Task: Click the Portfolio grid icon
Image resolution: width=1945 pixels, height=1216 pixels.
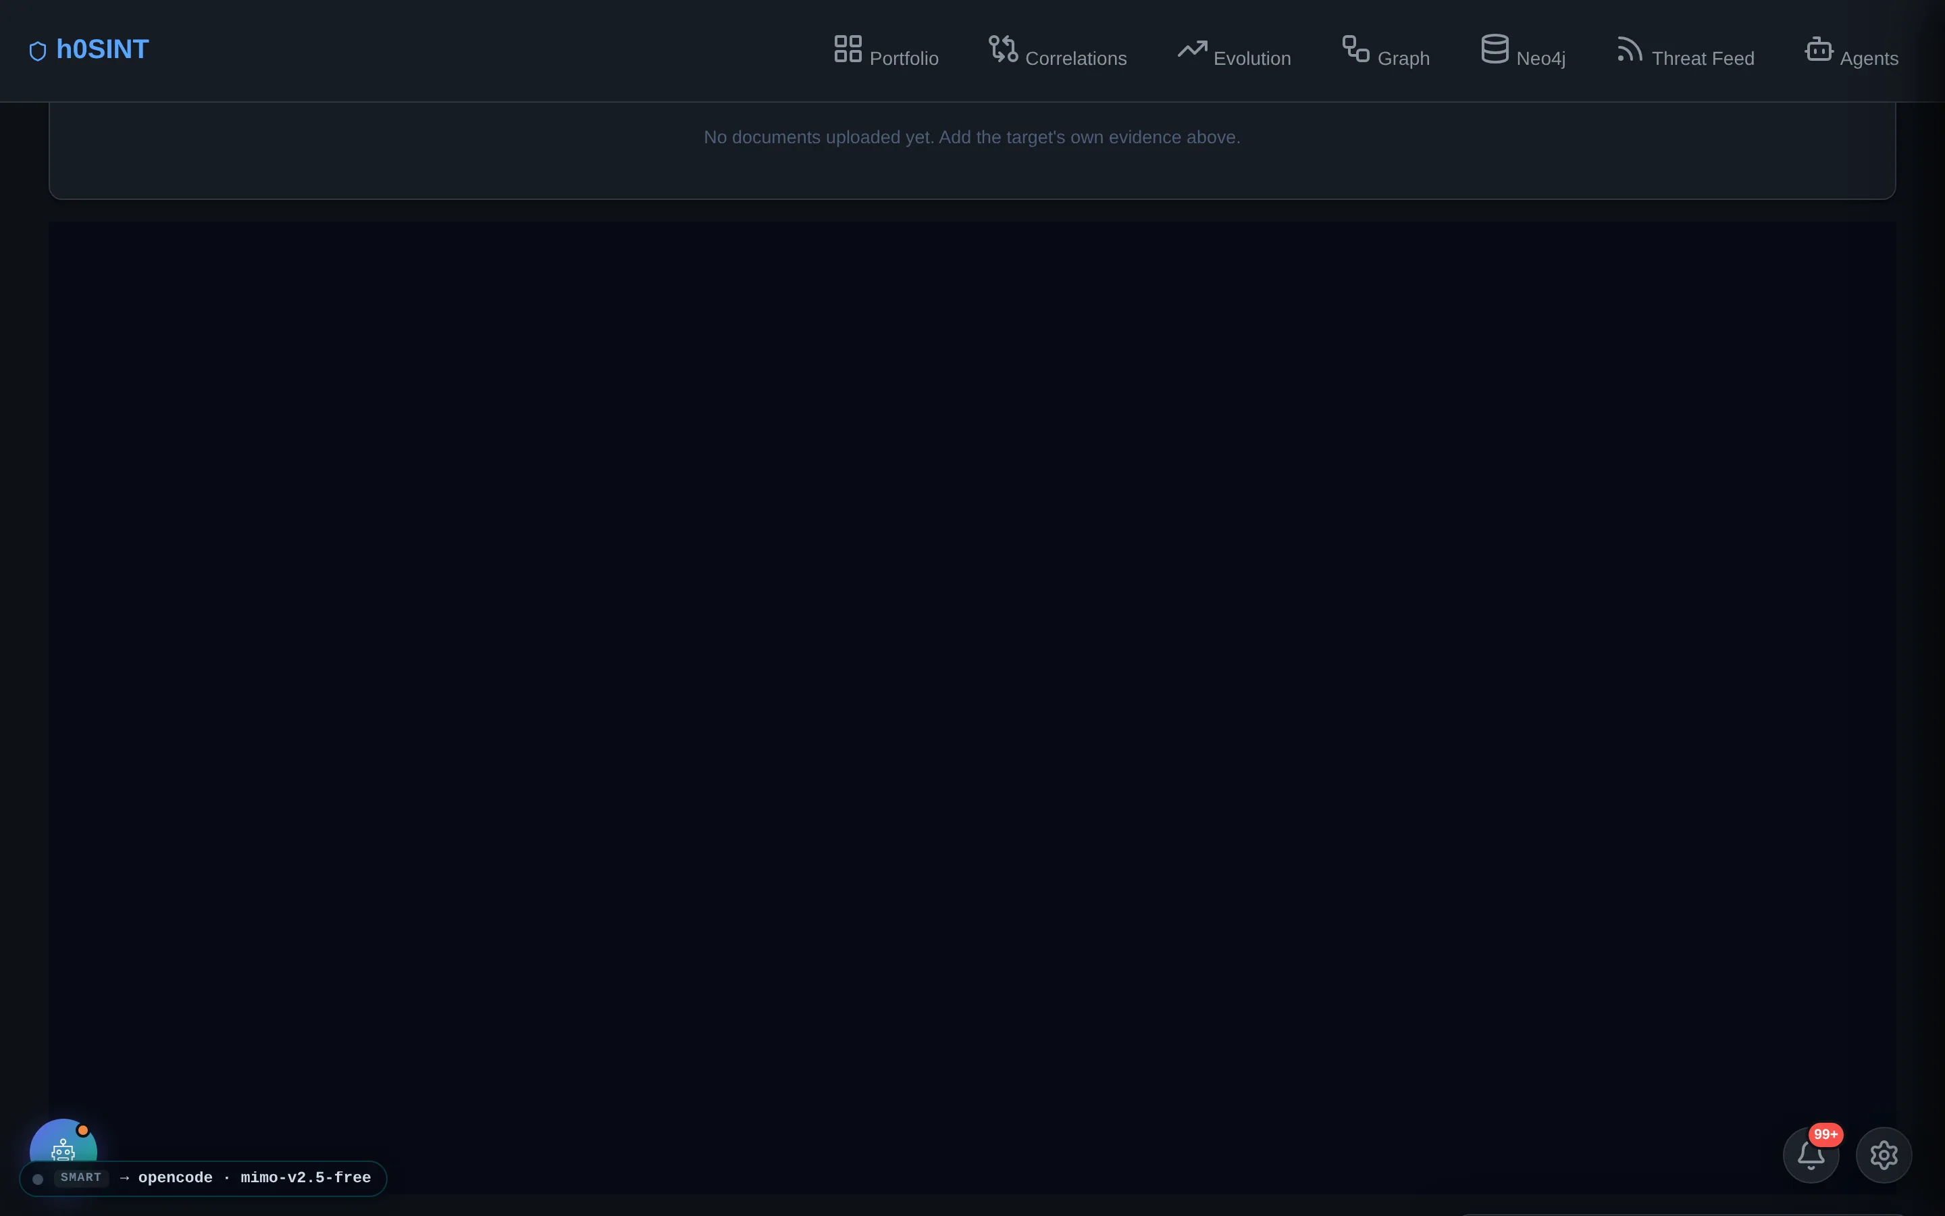Action: [848, 48]
